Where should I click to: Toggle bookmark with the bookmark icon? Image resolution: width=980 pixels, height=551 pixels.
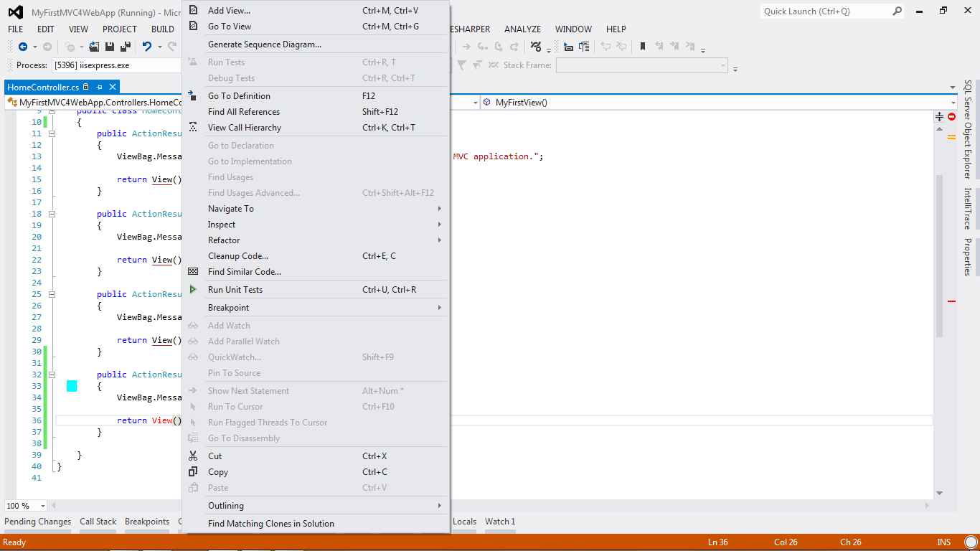(x=643, y=47)
